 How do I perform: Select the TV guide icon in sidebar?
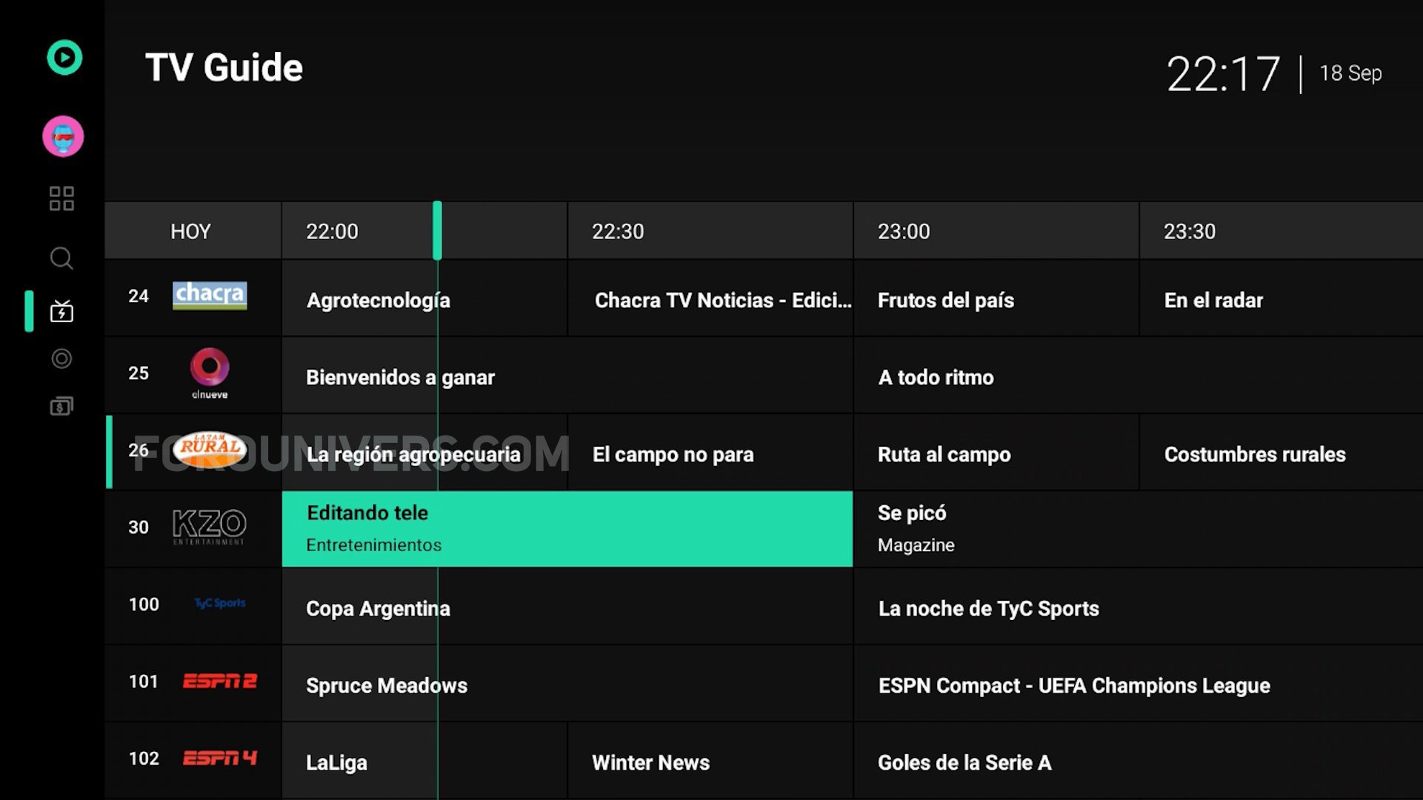pos(61,312)
